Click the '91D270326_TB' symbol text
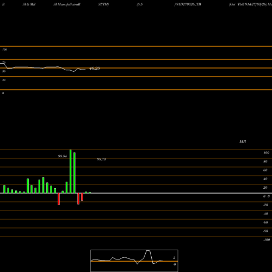 click(x=188, y=4)
